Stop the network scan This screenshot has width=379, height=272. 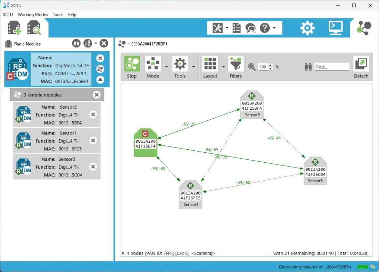pos(132,67)
